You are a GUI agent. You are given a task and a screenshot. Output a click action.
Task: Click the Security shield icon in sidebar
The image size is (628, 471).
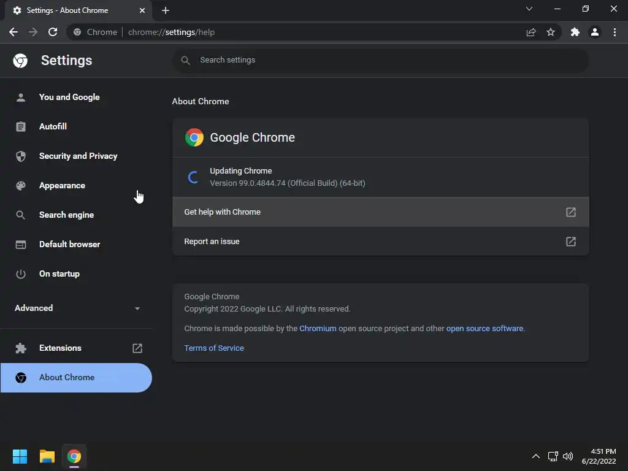click(21, 156)
